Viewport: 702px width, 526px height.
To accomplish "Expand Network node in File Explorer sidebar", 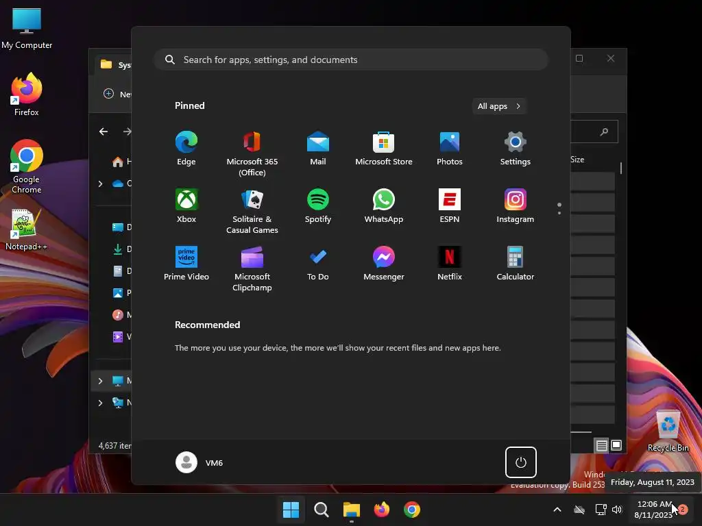I will [100, 403].
